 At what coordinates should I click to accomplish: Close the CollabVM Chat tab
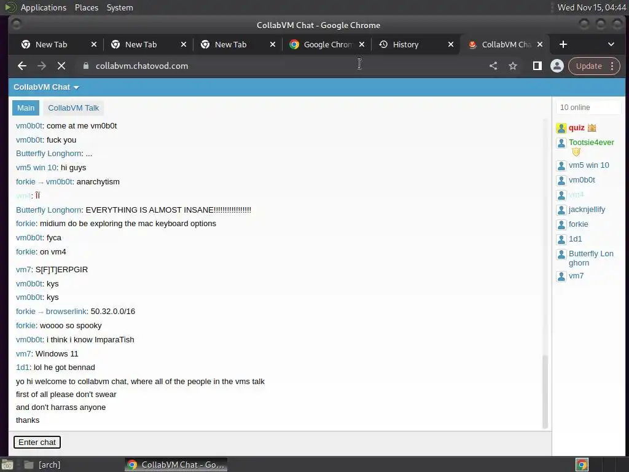(540, 44)
